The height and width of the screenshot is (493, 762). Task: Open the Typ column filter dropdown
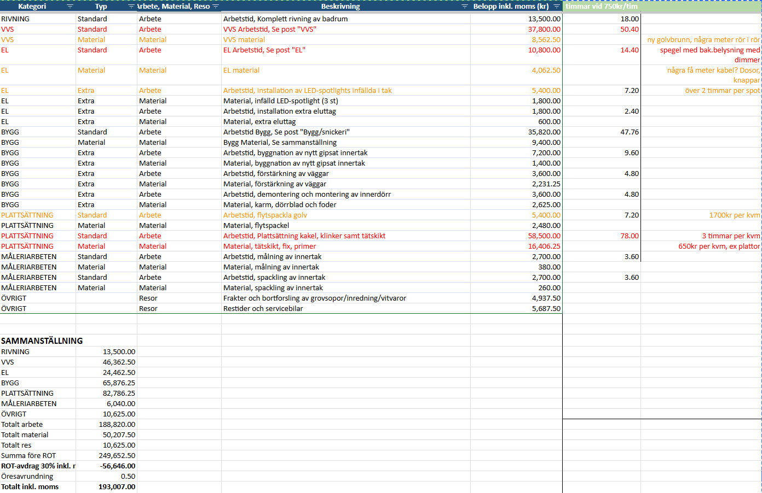tap(131, 7)
